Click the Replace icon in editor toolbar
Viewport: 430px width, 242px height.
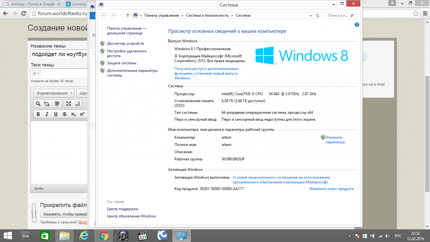[47, 104]
